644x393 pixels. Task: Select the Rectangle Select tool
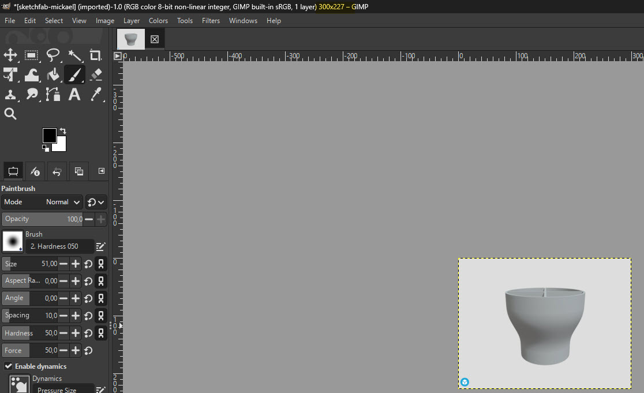point(32,55)
